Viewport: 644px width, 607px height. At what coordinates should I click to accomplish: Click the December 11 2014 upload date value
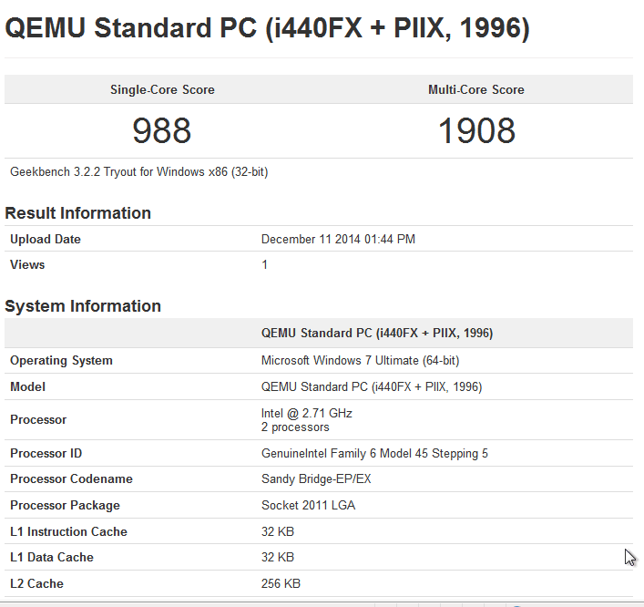point(338,240)
